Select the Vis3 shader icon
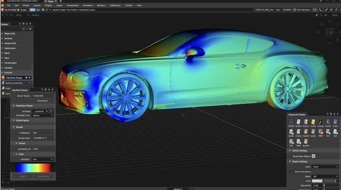 click(x=291, y=142)
